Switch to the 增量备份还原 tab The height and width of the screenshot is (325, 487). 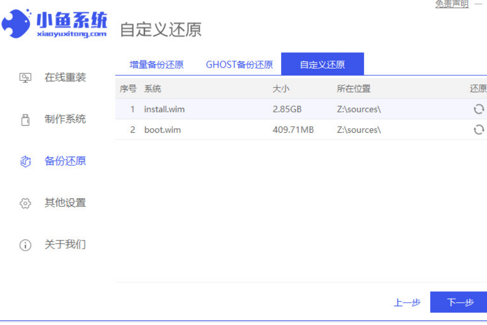click(157, 65)
